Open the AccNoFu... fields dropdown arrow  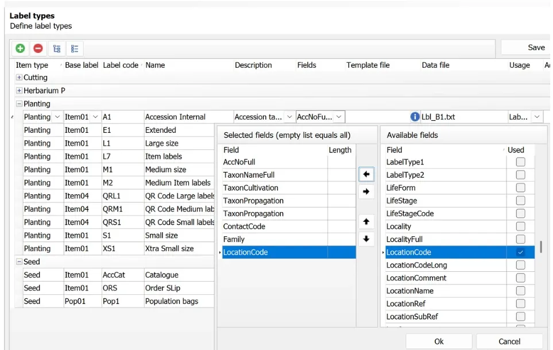339,117
